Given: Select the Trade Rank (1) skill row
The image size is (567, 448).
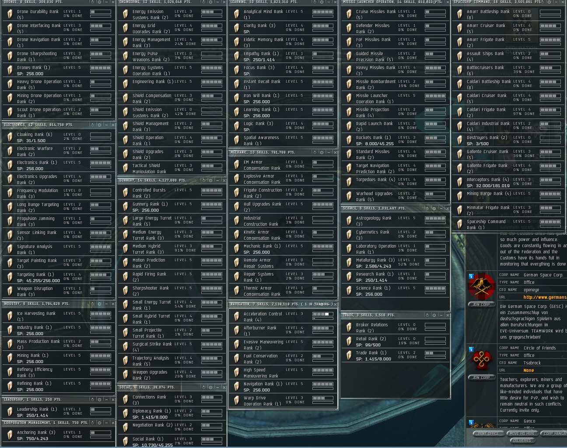Looking at the screenshot, I should pyautogui.click(x=395, y=356).
